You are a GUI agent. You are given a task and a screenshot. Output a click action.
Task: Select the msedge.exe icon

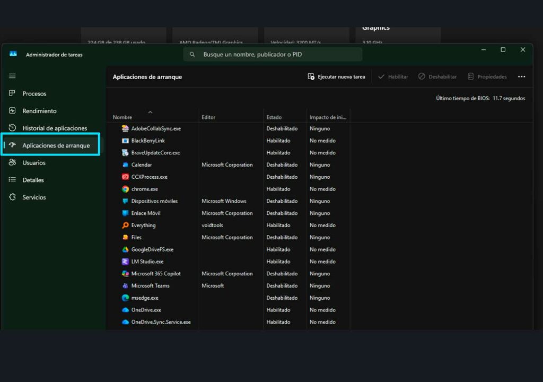tap(125, 298)
